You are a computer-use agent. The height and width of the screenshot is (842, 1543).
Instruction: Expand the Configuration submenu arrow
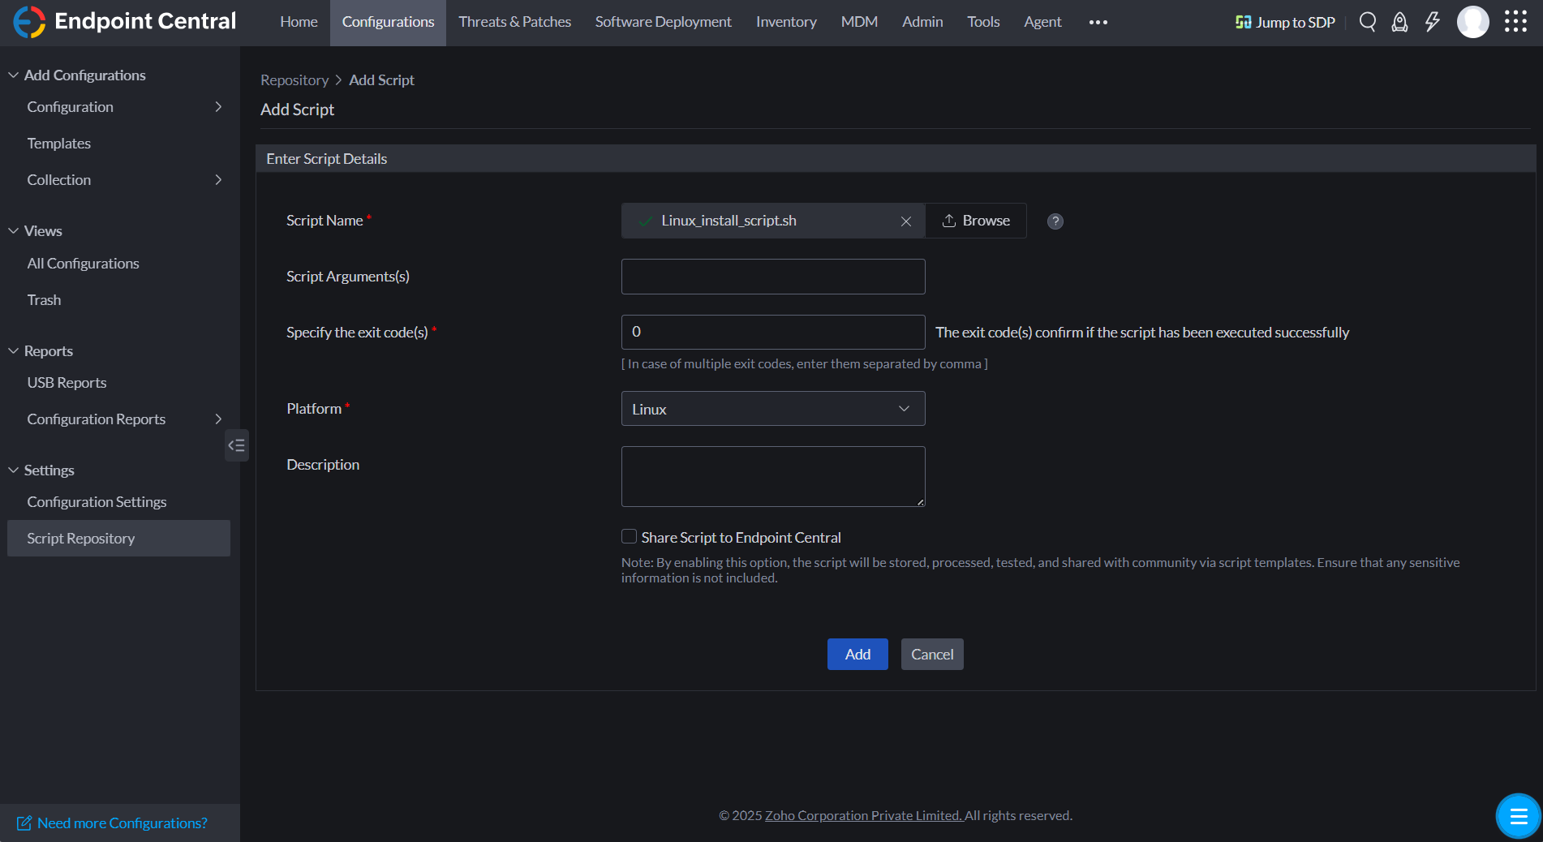click(218, 107)
